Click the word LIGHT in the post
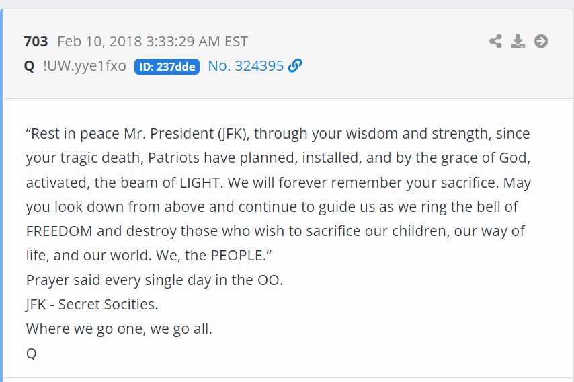Viewport: 574px width, 382px height. click(199, 182)
